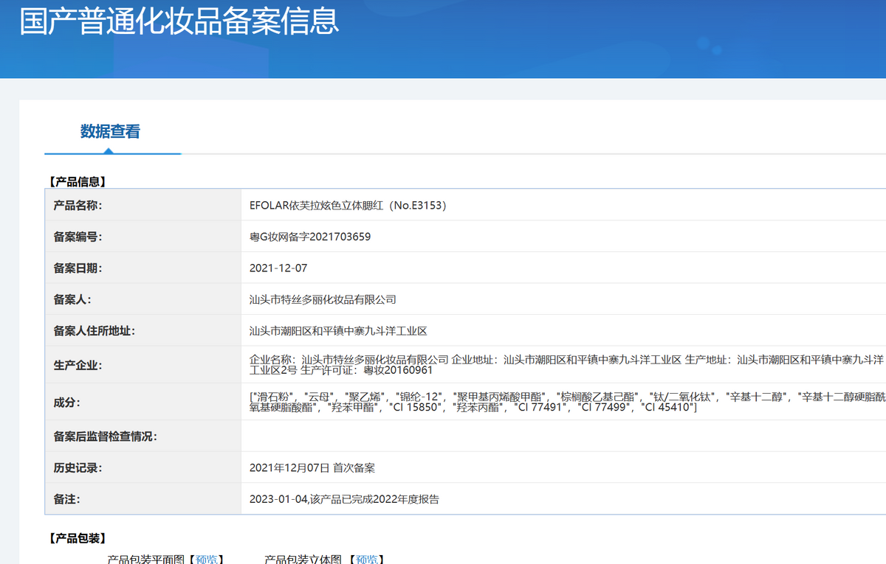Click the 备注 row label
The image size is (886, 564).
pyautogui.click(x=66, y=499)
